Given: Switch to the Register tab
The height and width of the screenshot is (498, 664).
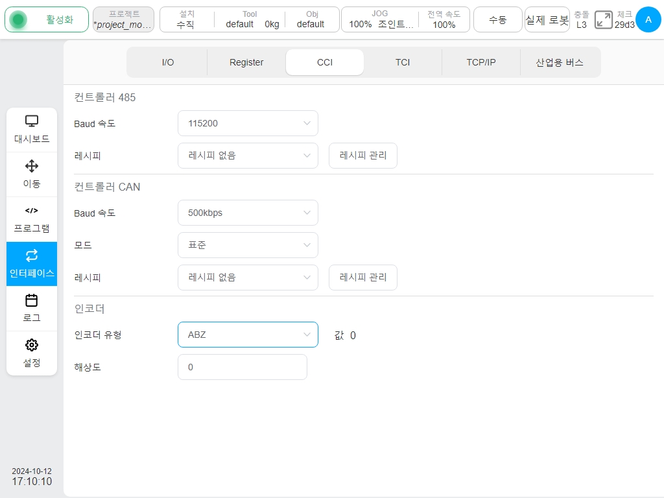Looking at the screenshot, I should pyautogui.click(x=246, y=62).
